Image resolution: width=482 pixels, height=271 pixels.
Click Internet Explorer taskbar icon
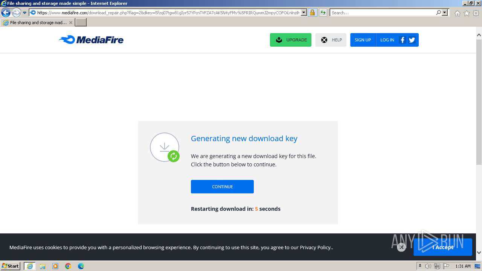coord(30,266)
